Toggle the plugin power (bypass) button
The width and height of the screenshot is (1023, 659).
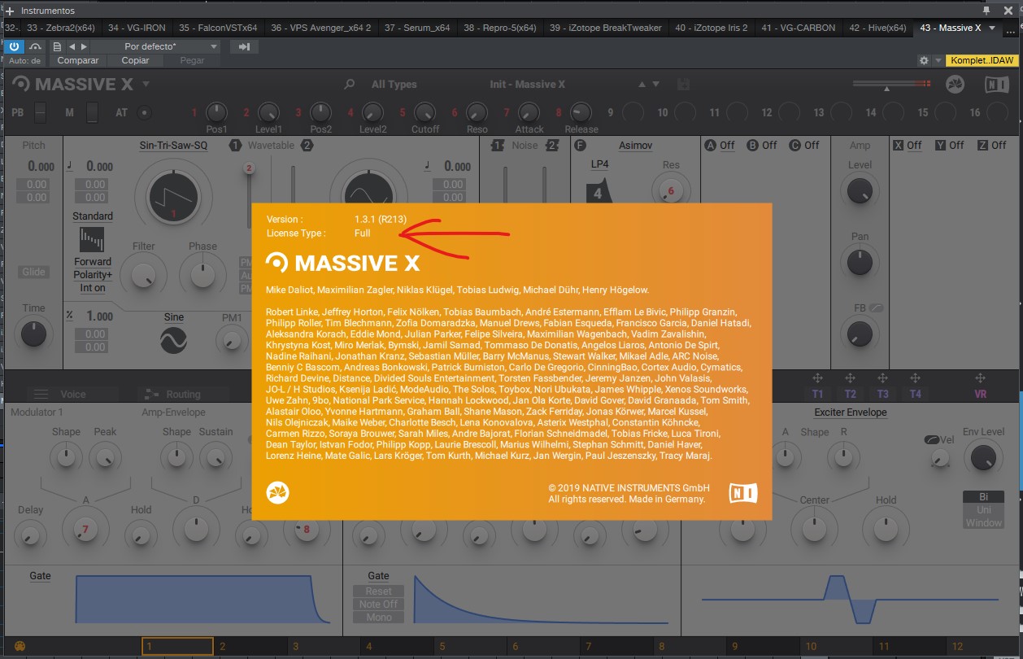click(14, 46)
